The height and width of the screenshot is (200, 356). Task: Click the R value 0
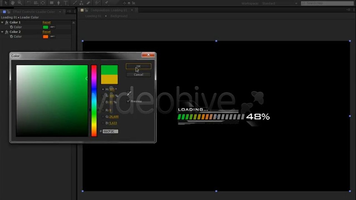111,110
